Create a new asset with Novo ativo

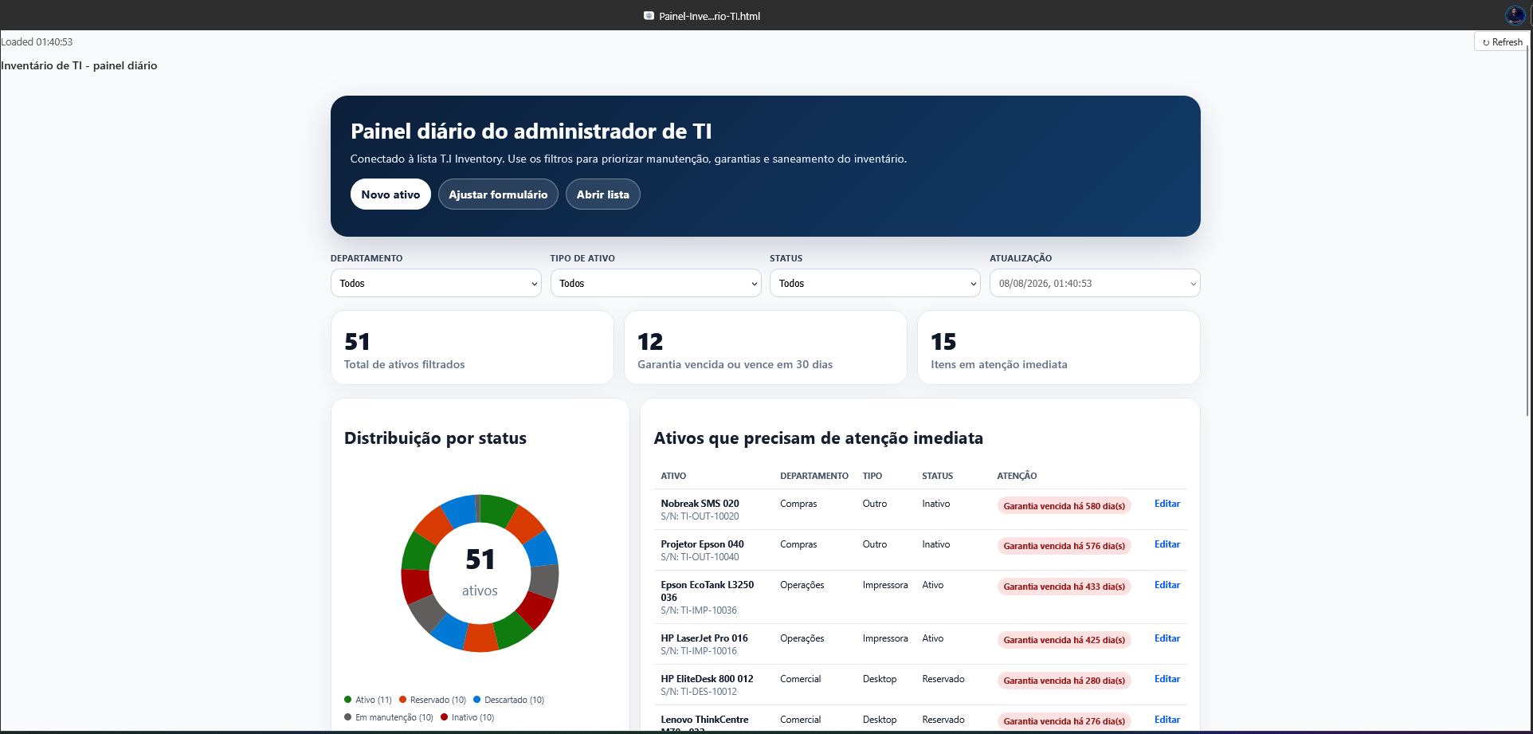click(x=390, y=194)
